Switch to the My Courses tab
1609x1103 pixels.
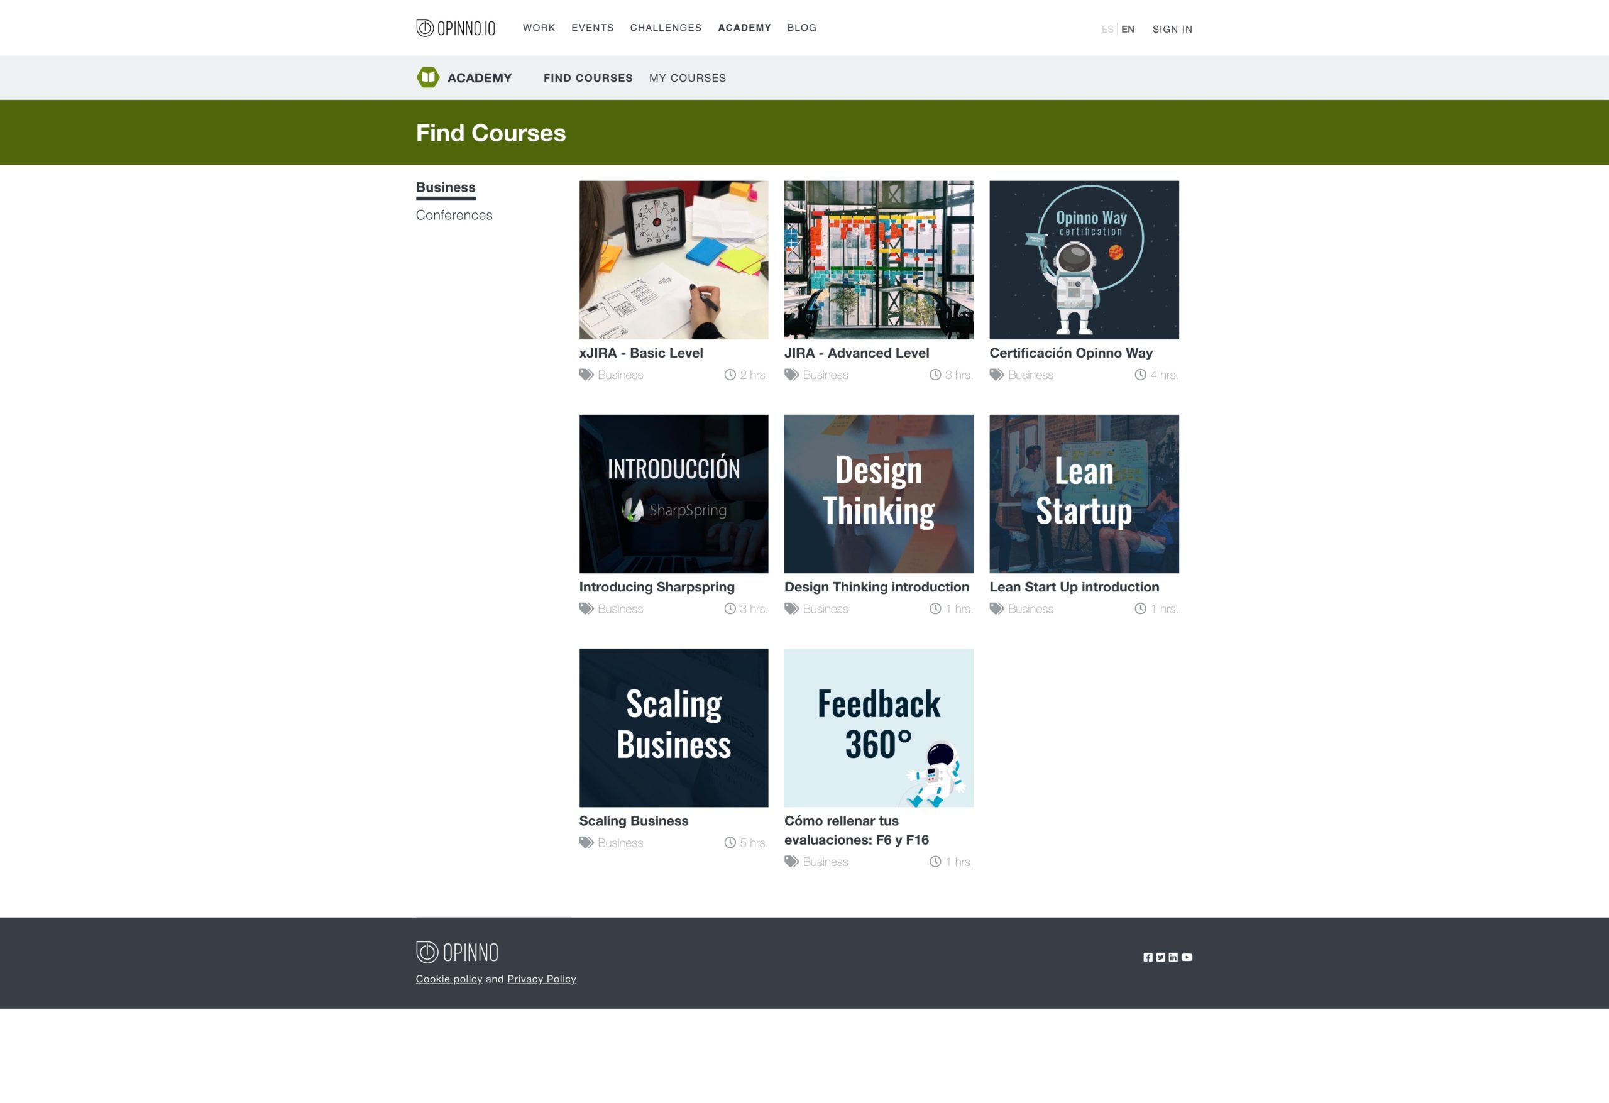click(x=688, y=77)
